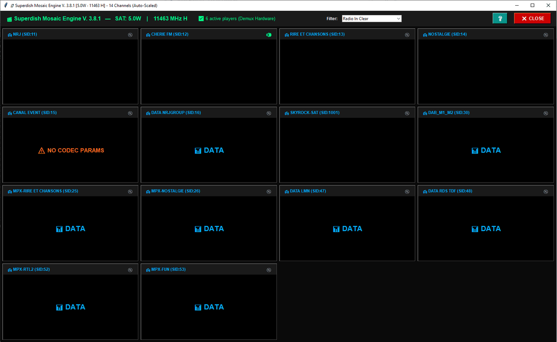
Task: Click the 'MPX-NOSTALGIE (SID:26)' title
Action: click(176, 191)
